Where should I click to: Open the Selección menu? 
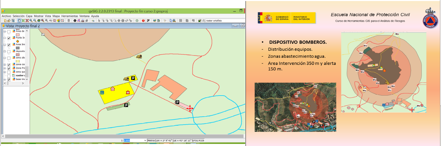[x=19, y=16]
